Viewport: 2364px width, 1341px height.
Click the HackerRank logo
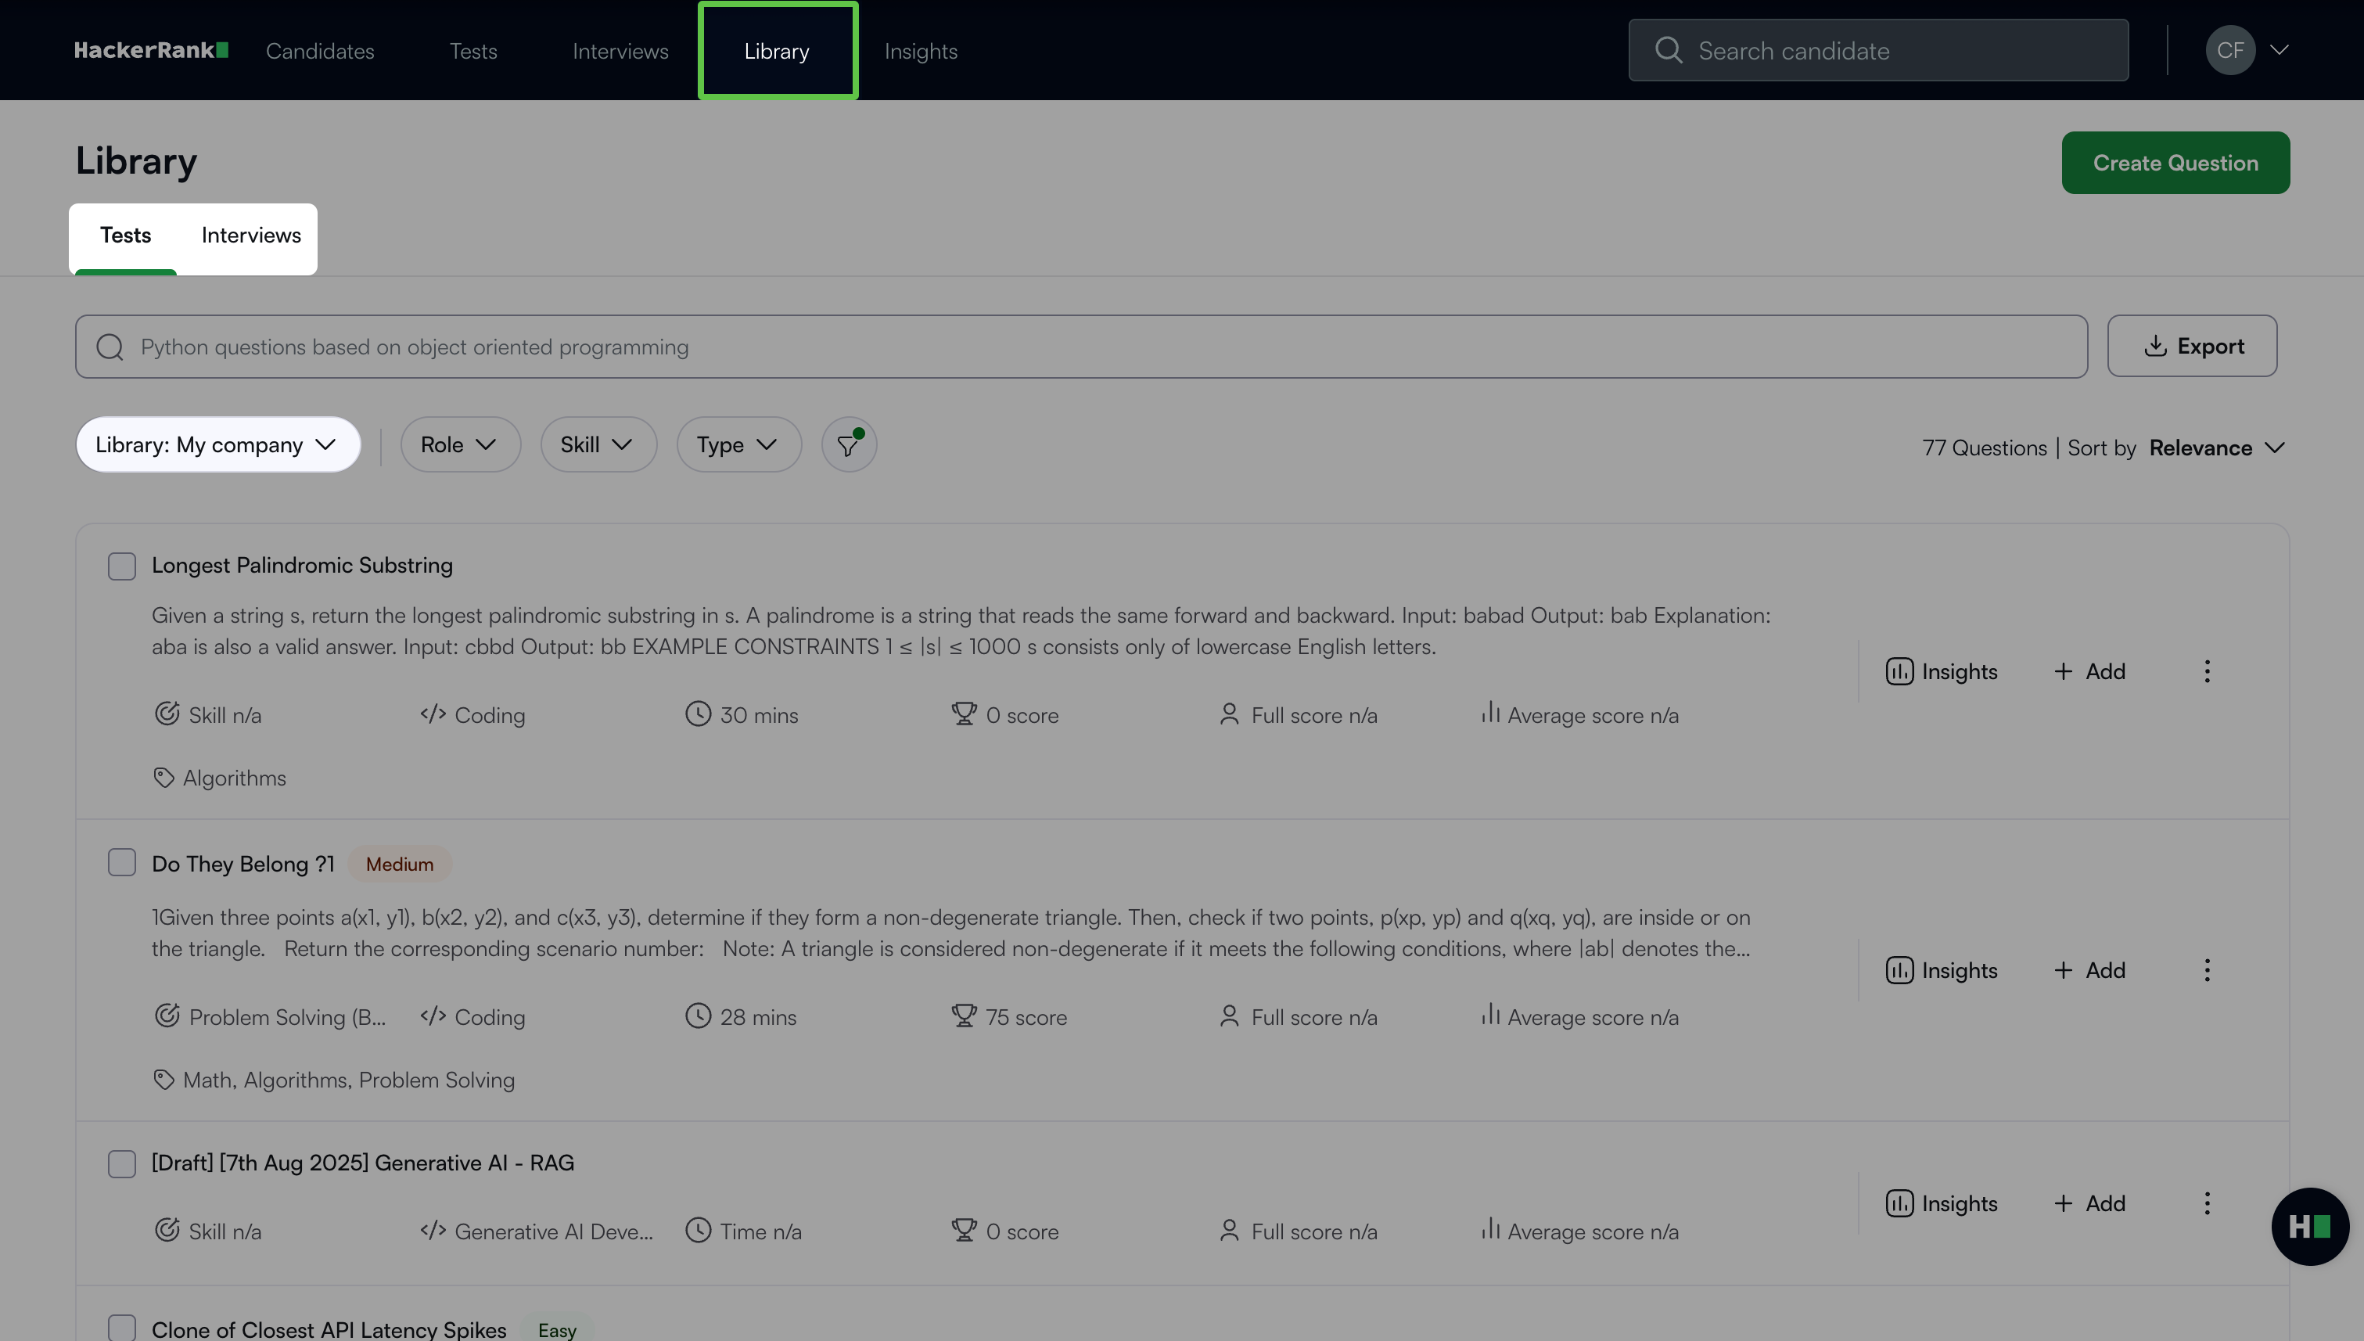(151, 51)
